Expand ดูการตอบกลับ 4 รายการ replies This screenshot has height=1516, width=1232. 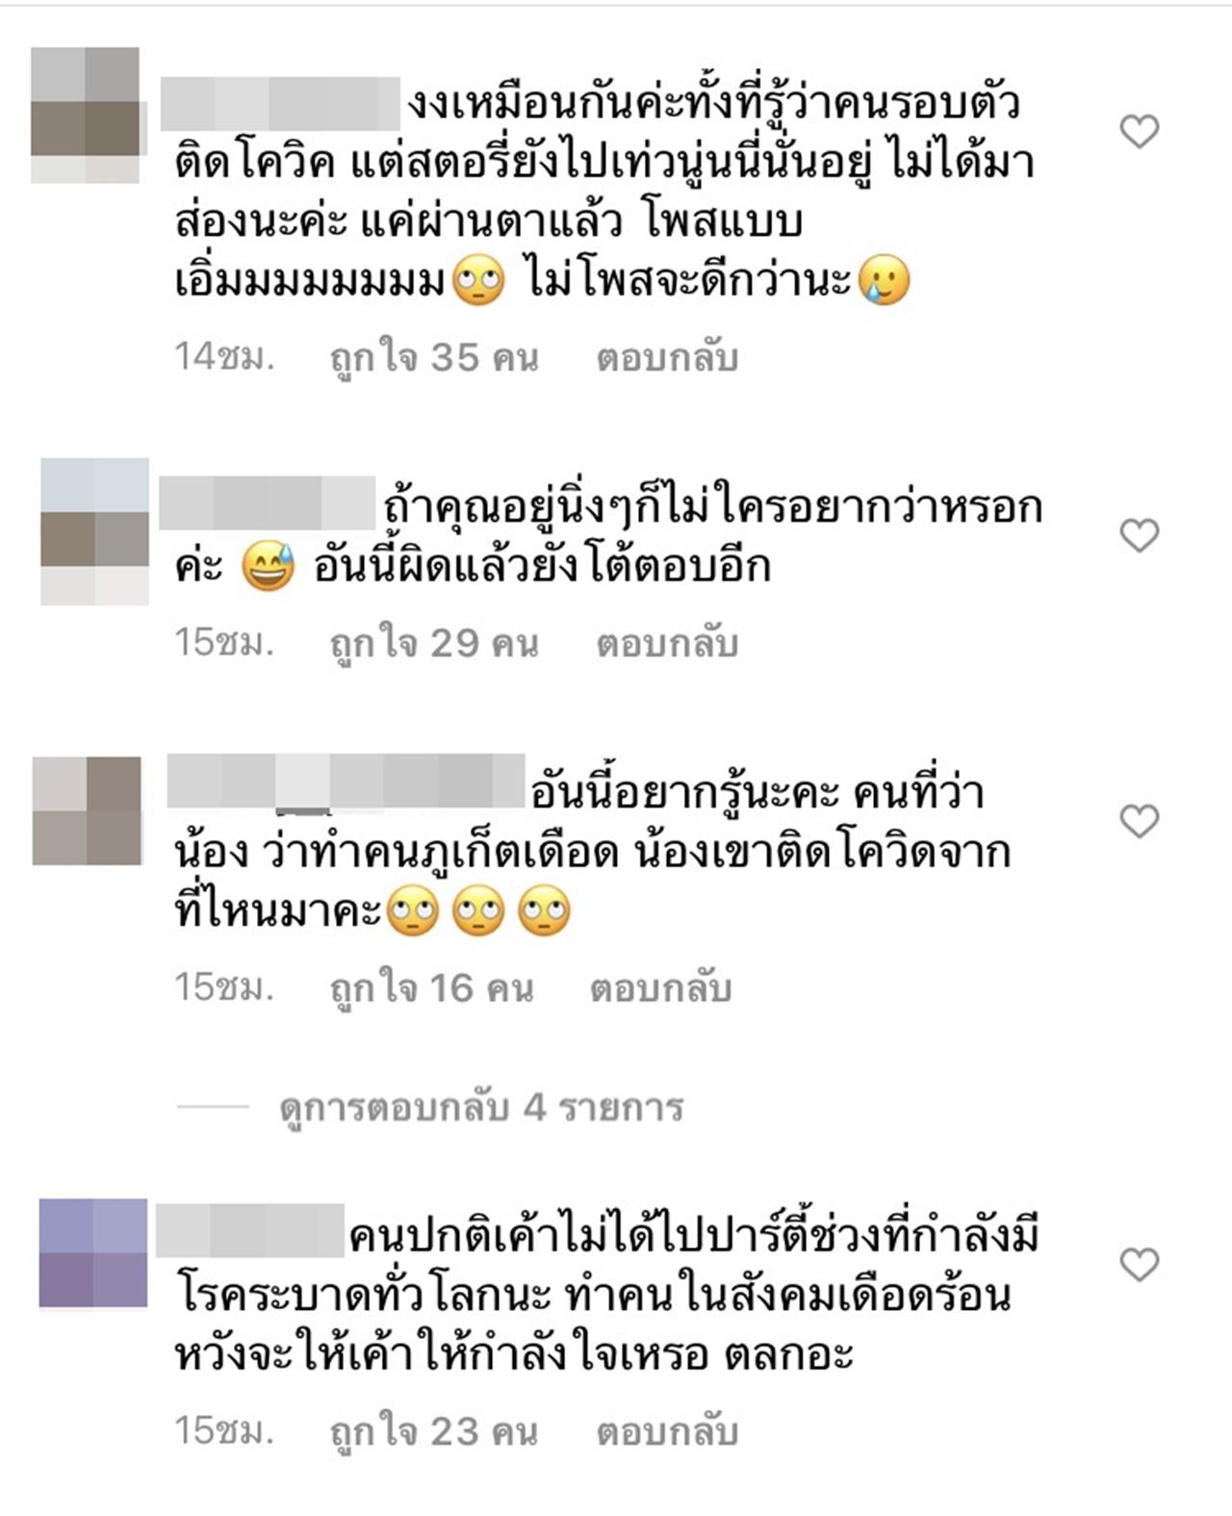coord(481,1108)
